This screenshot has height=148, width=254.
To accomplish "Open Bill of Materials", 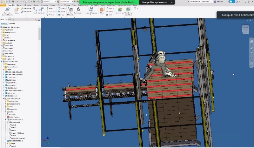I will pos(70,10).
